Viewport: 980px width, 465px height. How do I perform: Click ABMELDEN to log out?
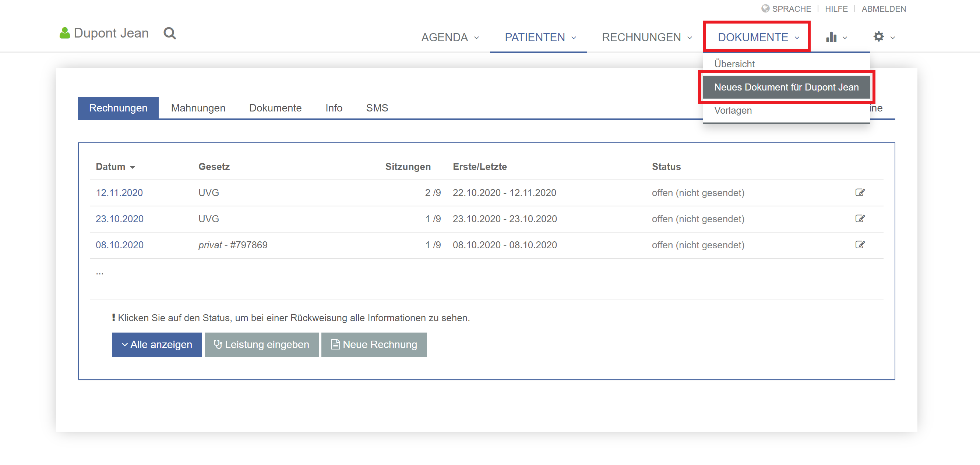884,8
